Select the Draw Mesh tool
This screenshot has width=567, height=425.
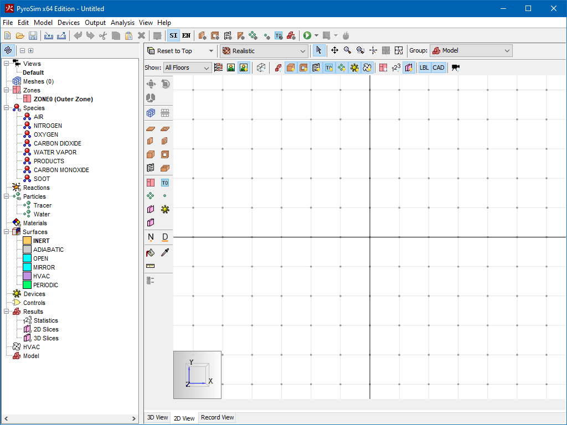(x=151, y=113)
